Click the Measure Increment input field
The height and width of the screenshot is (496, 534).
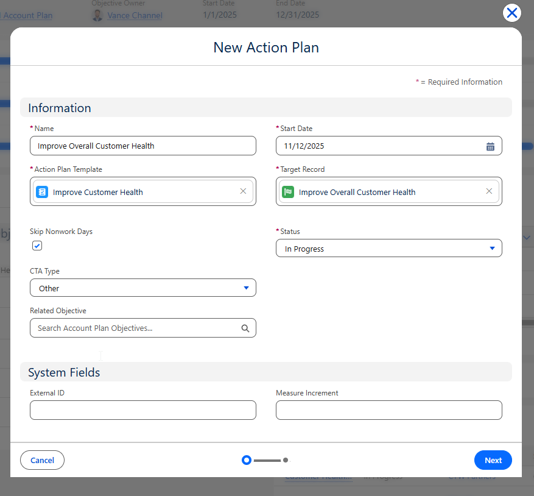point(388,410)
